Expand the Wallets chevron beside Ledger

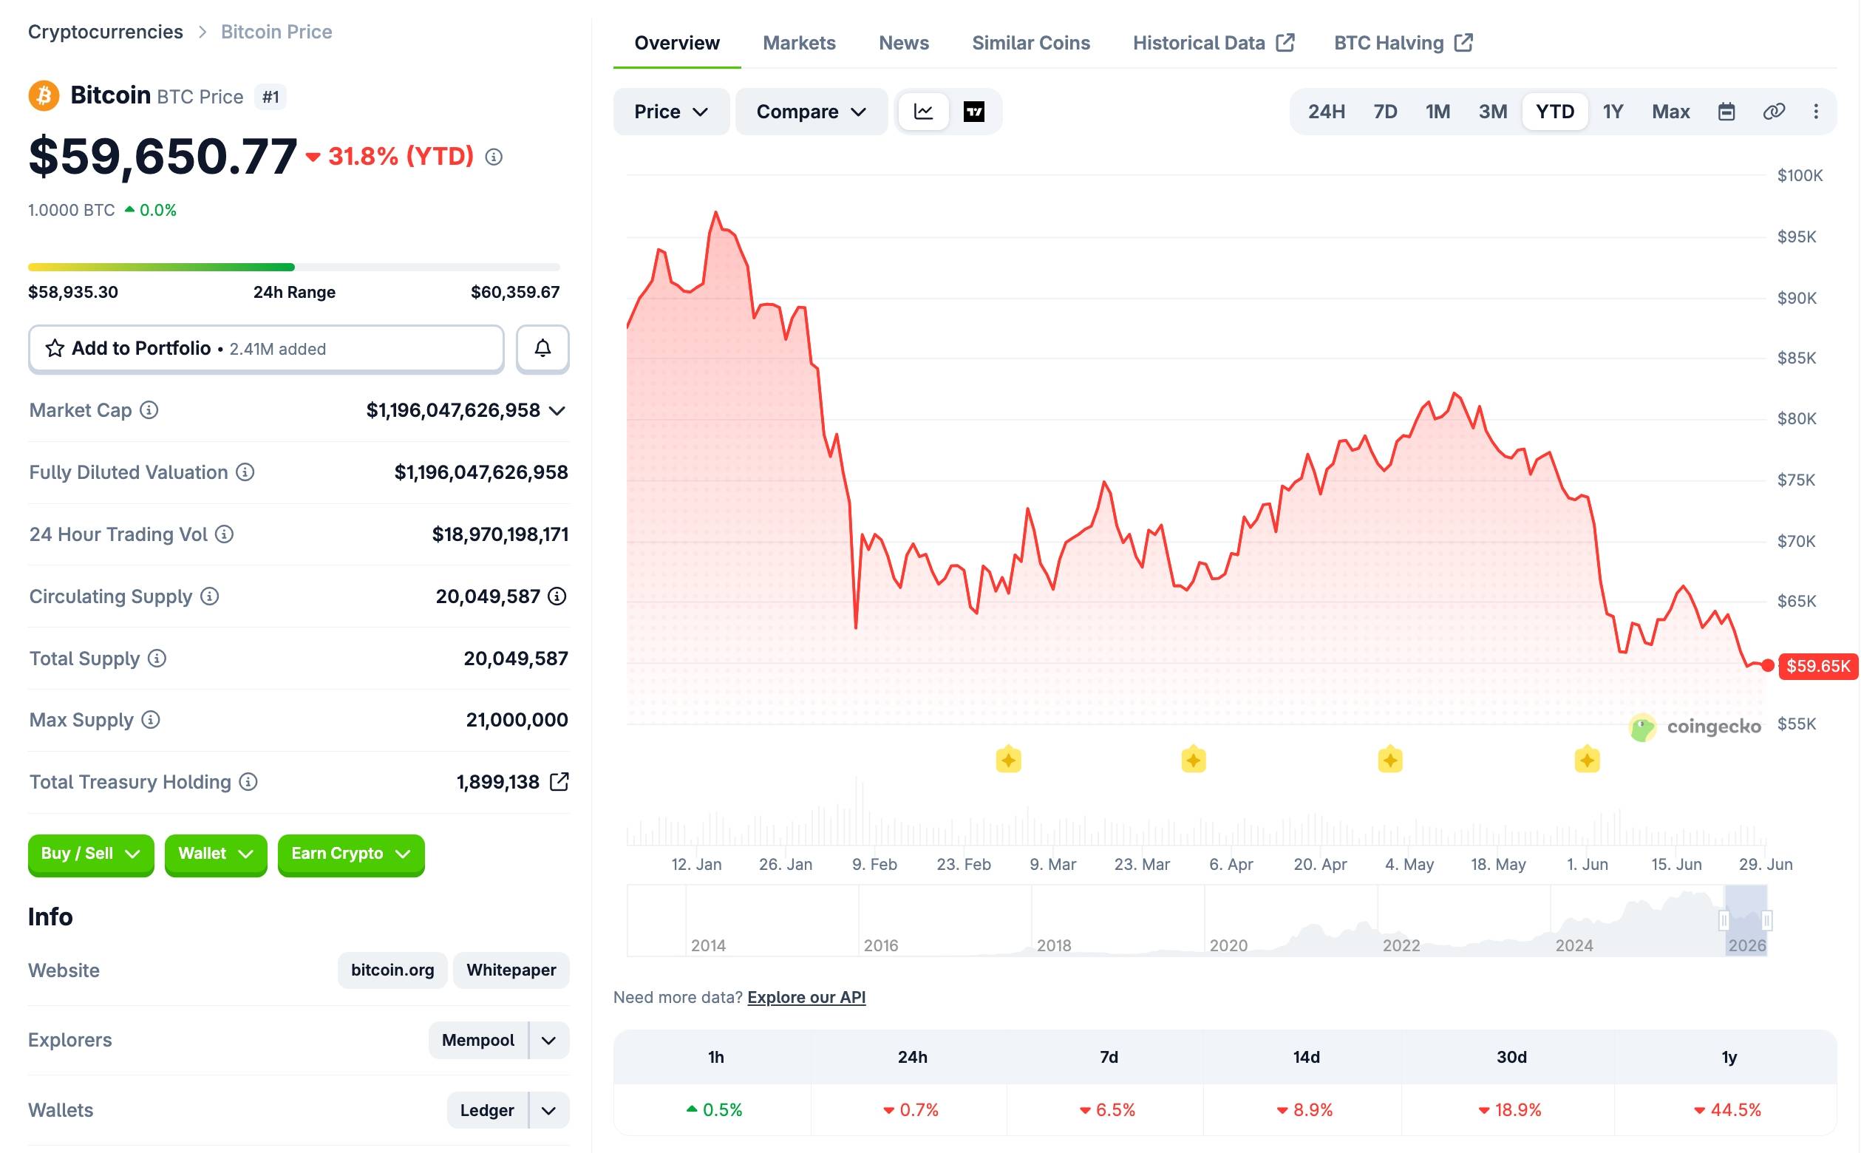(x=549, y=1110)
